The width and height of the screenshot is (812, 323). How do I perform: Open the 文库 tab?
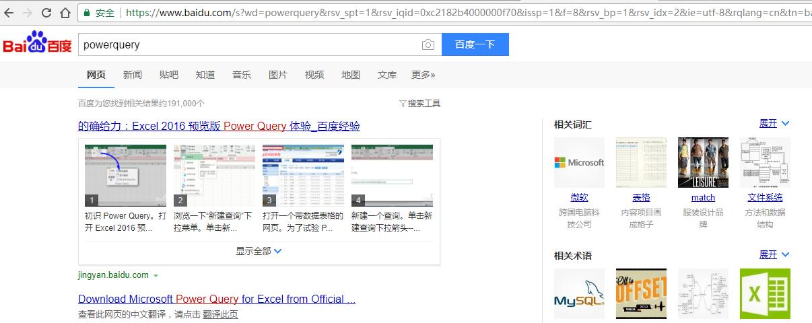[x=387, y=75]
